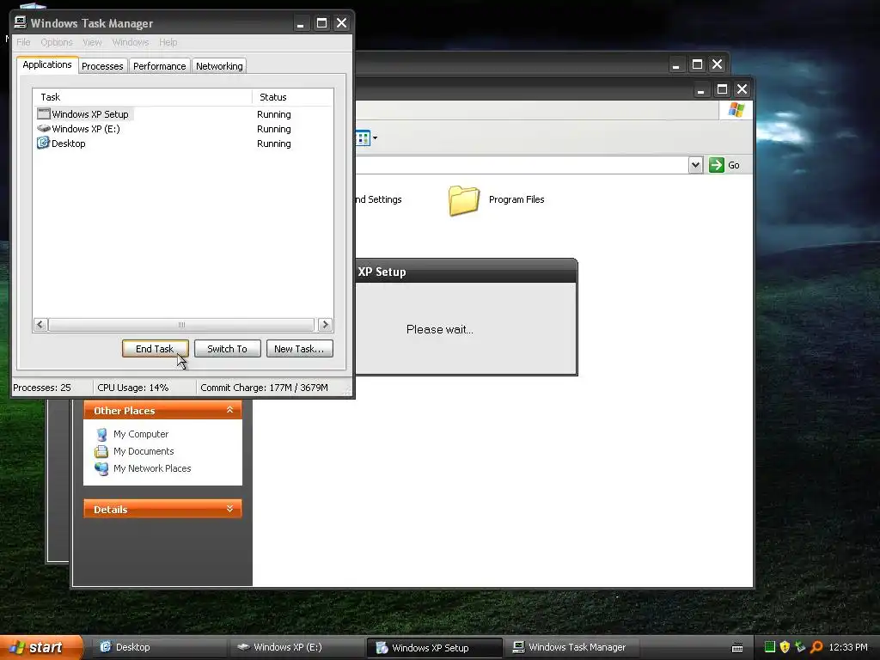Click the Task Manager title bar icon
The image size is (880, 660).
pos(21,22)
